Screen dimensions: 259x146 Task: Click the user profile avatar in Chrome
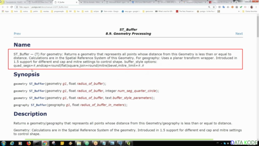tap(252, 7)
